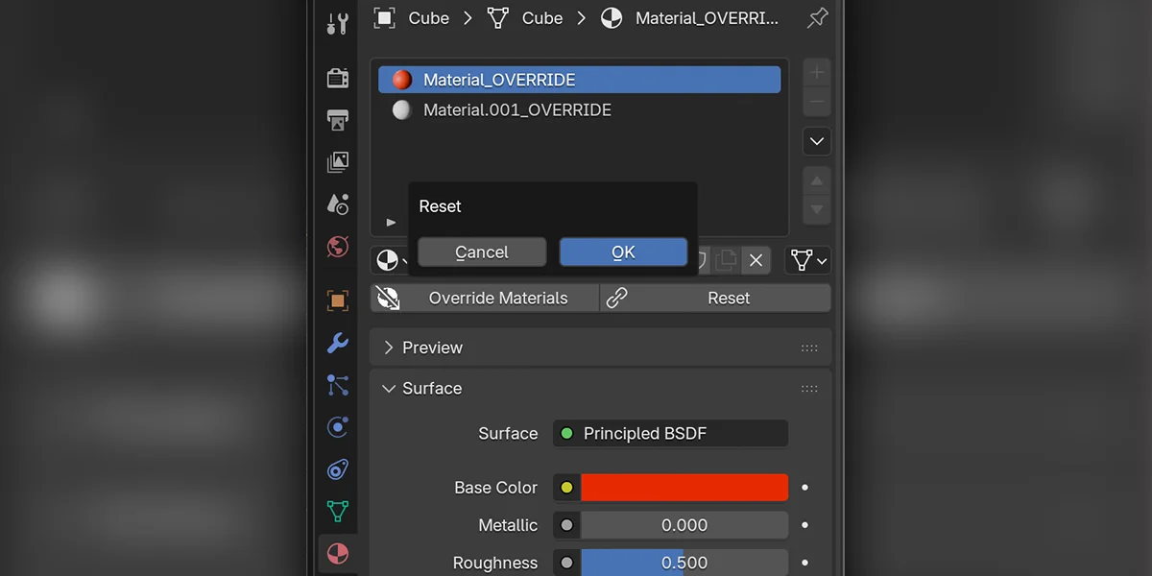
Task: Confirm the Reset dialog with OK
Action: point(623,252)
